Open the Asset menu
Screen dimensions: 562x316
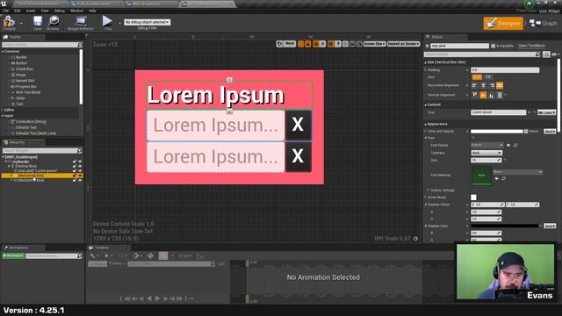pyautogui.click(x=31, y=11)
